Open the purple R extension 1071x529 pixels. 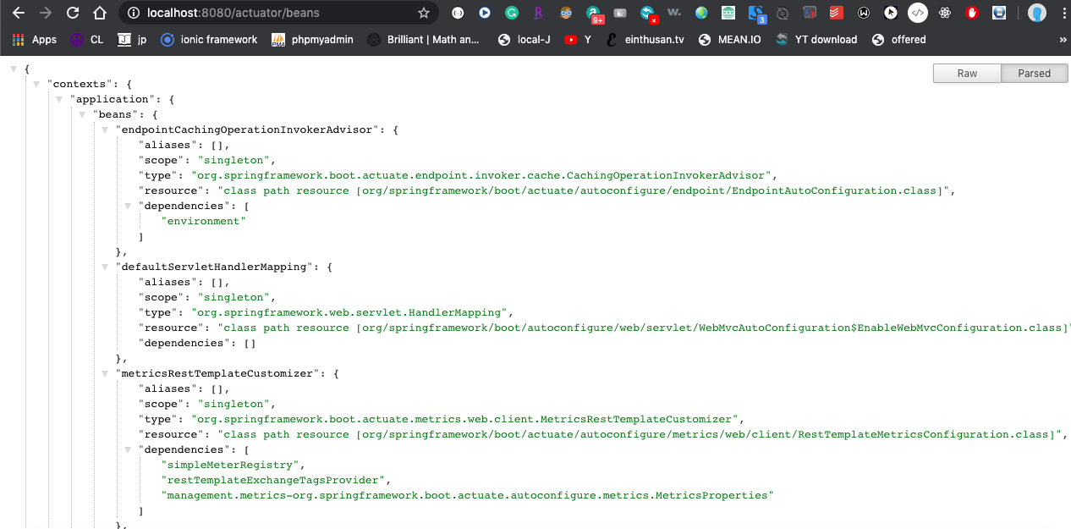click(539, 13)
